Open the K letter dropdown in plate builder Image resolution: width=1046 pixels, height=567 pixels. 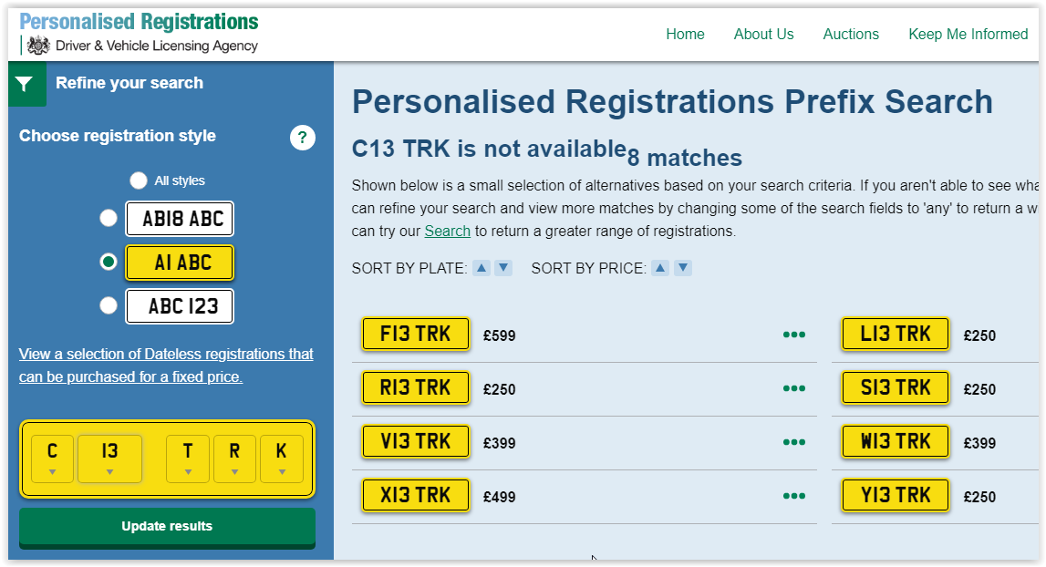[x=282, y=459]
